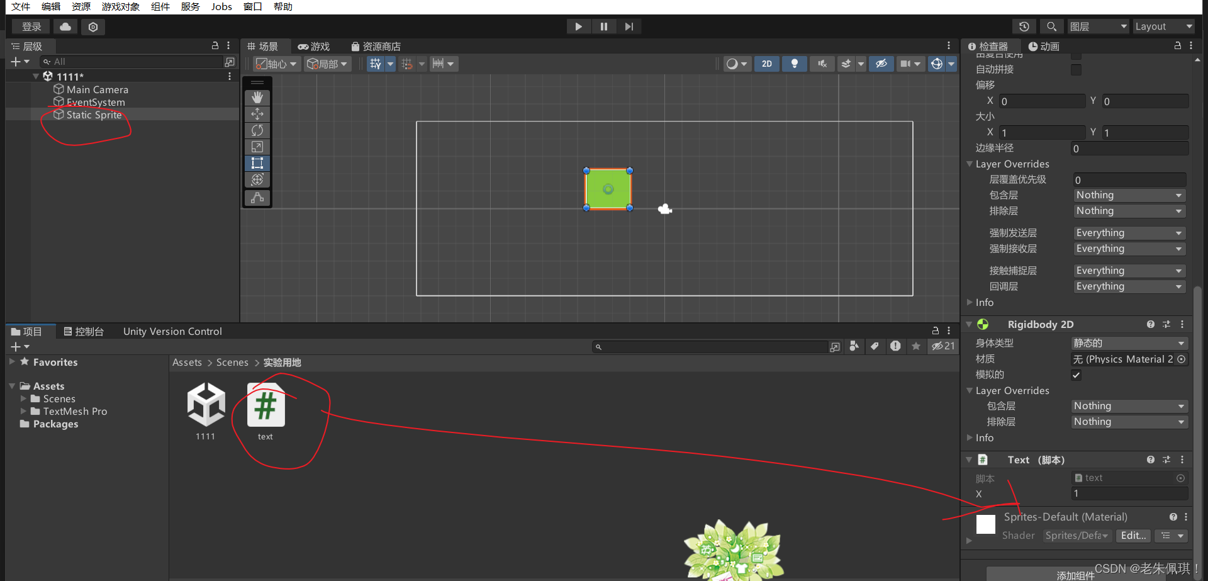Click the 添加组件 button

point(1077,575)
